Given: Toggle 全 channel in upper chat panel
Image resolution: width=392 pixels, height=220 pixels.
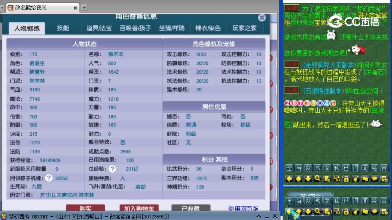Looking at the screenshot, I should (289, 168).
